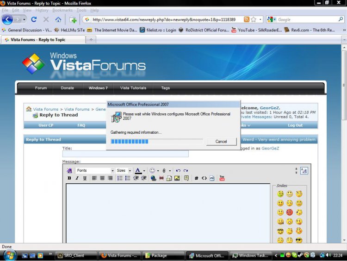Cancel the Office configuration dialog
The image size is (347, 261).
(221, 142)
